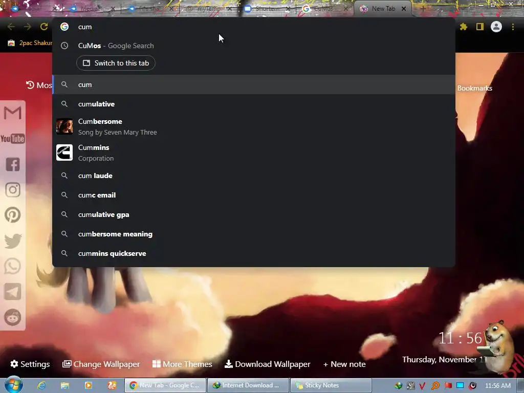This screenshot has height=393, width=524.
Task: Open YouTube from the sidebar
Action: click(x=13, y=139)
